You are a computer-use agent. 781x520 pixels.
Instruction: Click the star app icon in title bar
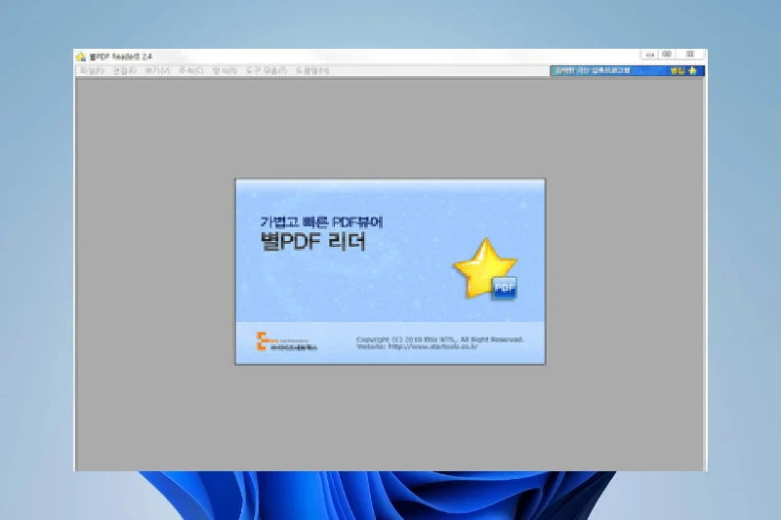[x=81, y=57]
